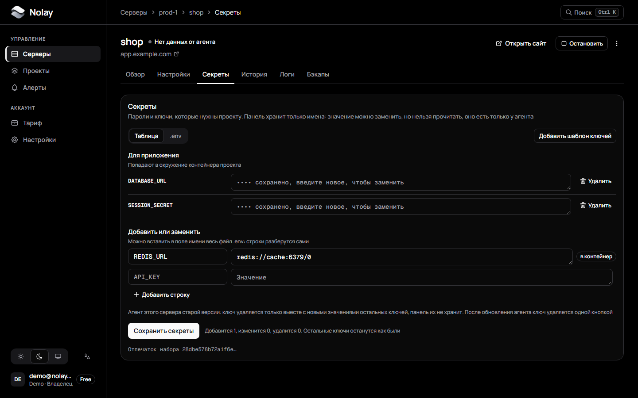Click DATABASE_URL value field

coord(401,182)
